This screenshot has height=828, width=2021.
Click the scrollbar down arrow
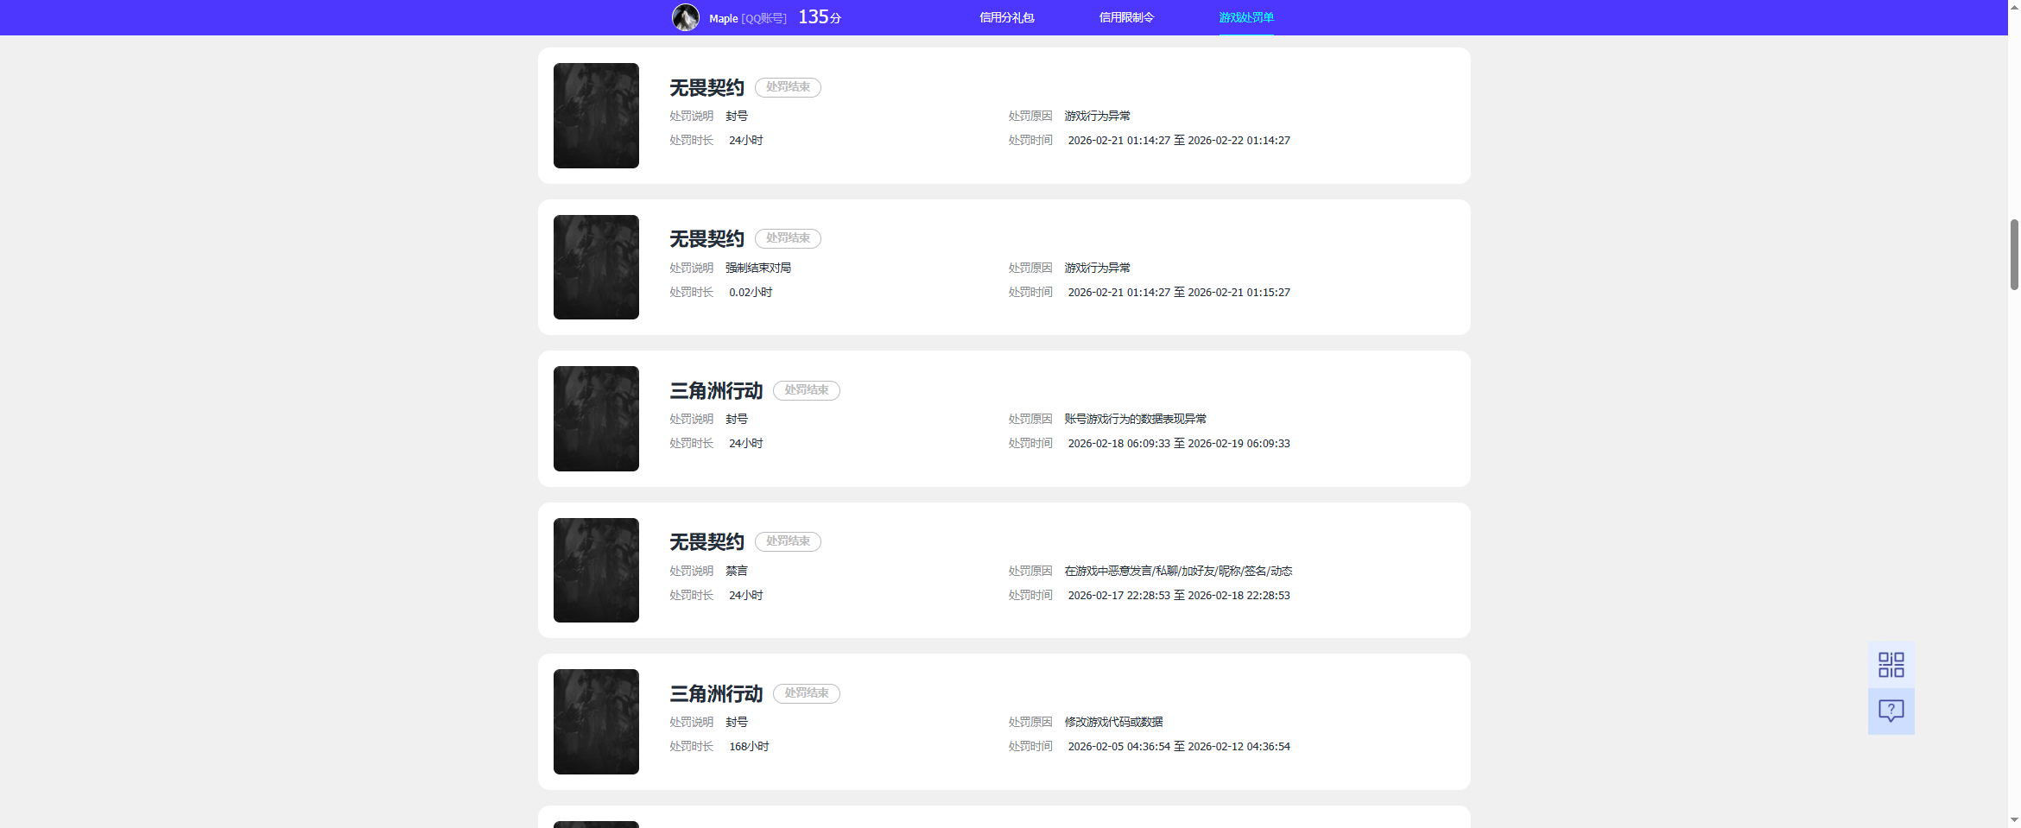point(2014,819)
